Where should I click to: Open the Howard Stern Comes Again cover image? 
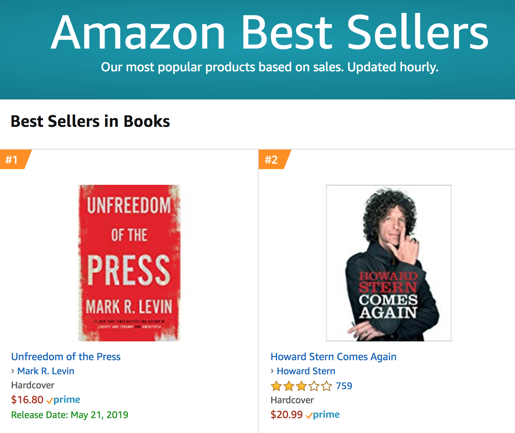coord(388,263)
